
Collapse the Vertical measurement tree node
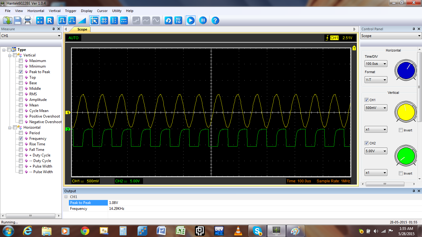click(10, 55)
